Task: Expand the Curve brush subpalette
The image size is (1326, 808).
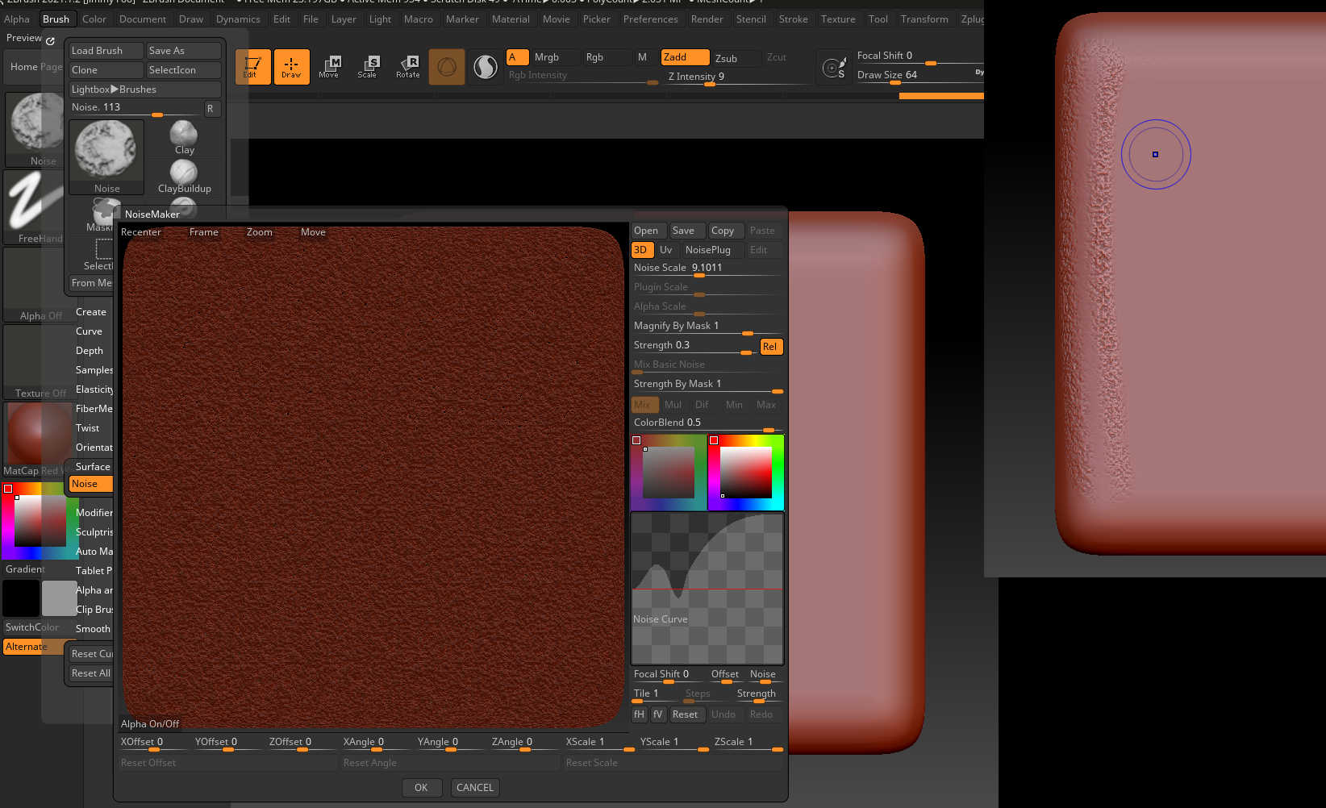Action: click(90, 331)
